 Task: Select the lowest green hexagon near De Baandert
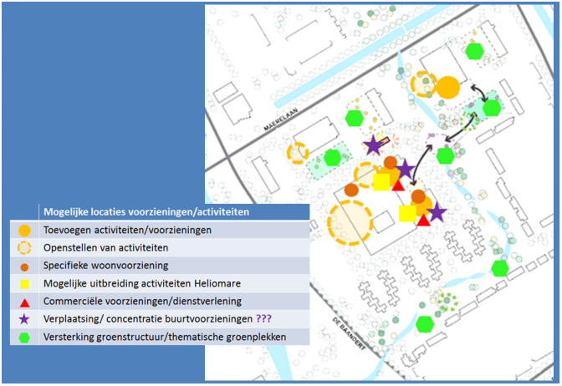point(425,324)
